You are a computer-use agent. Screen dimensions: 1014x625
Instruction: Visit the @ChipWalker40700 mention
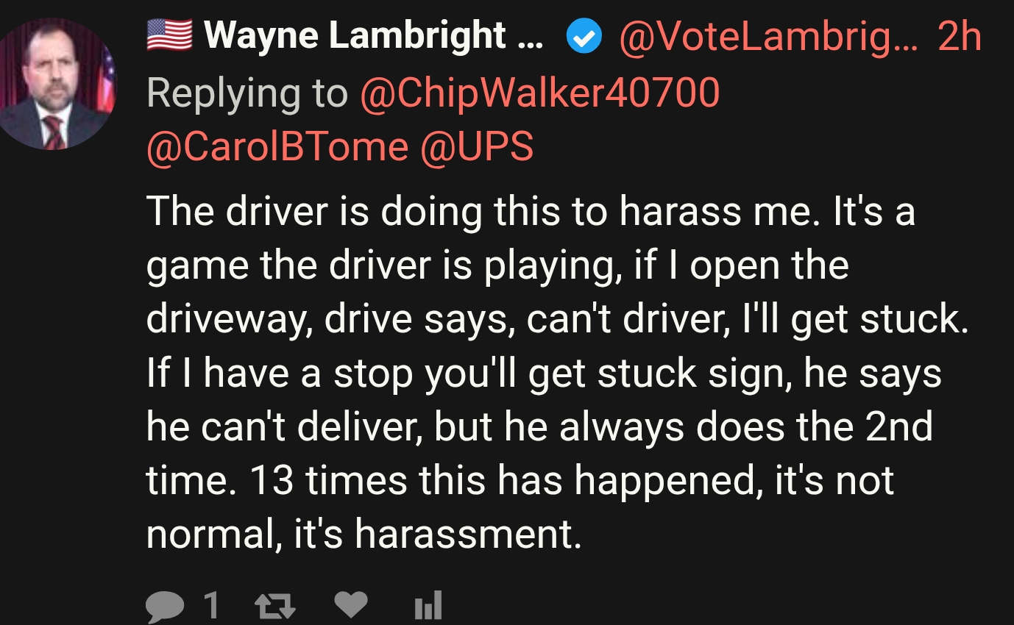539,93
